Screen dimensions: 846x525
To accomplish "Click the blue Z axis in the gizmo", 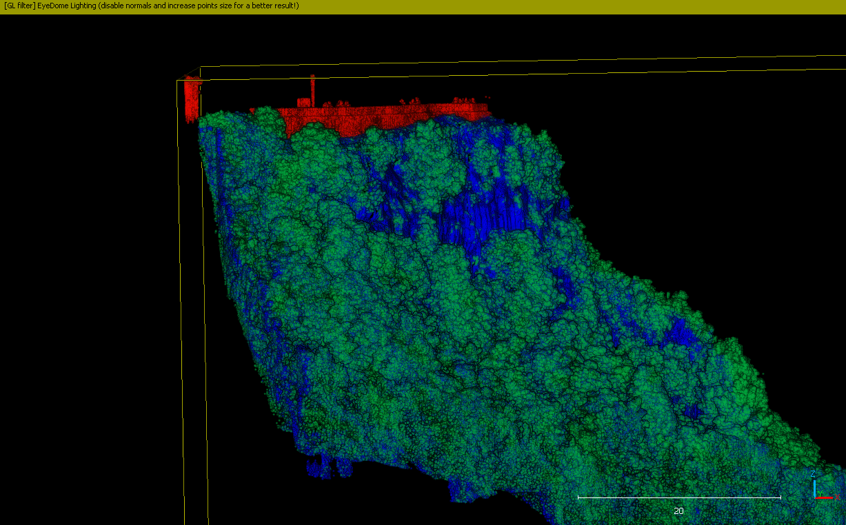I will [815, 486].
